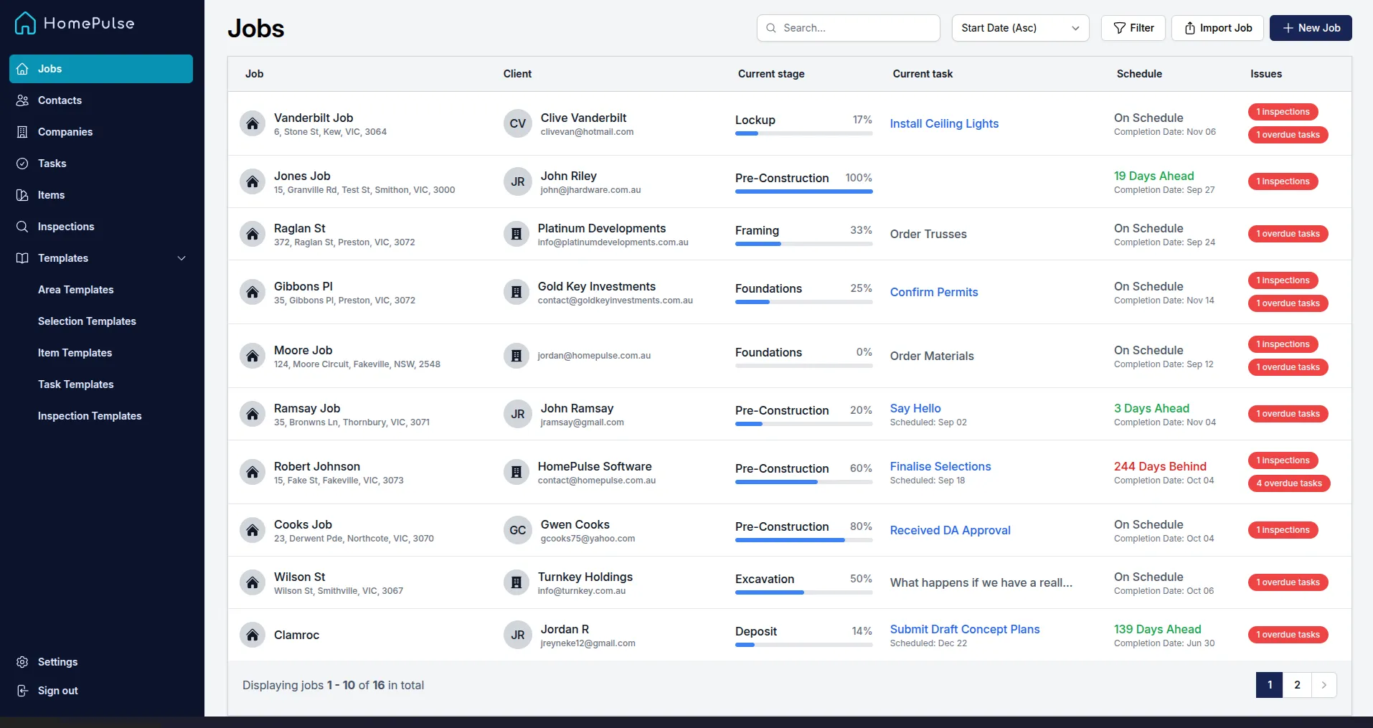Image resolution: width=1373 pixels, height=728 pixels.
Task: Click the HomePulse logo
Action: (74, 23)
